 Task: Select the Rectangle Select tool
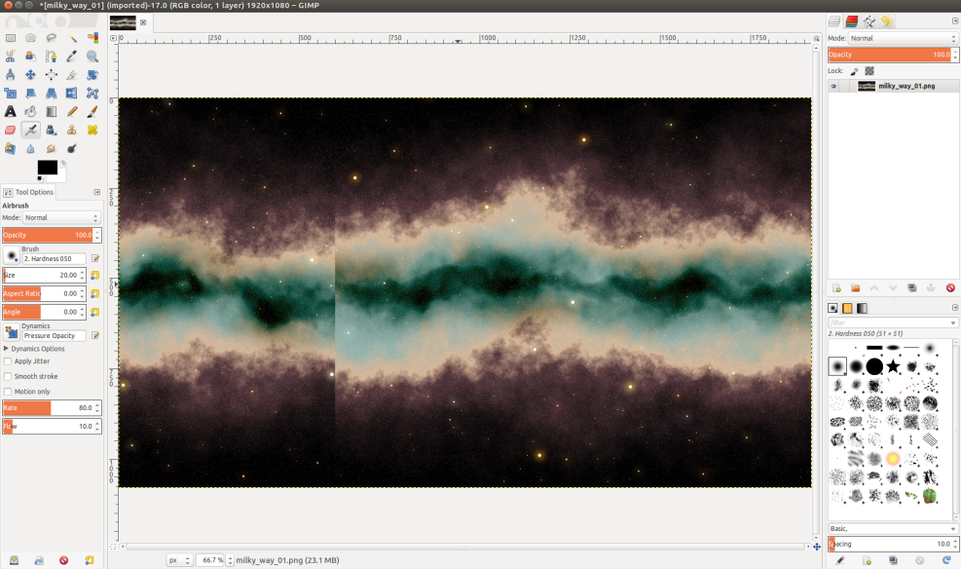click(10, 38)
